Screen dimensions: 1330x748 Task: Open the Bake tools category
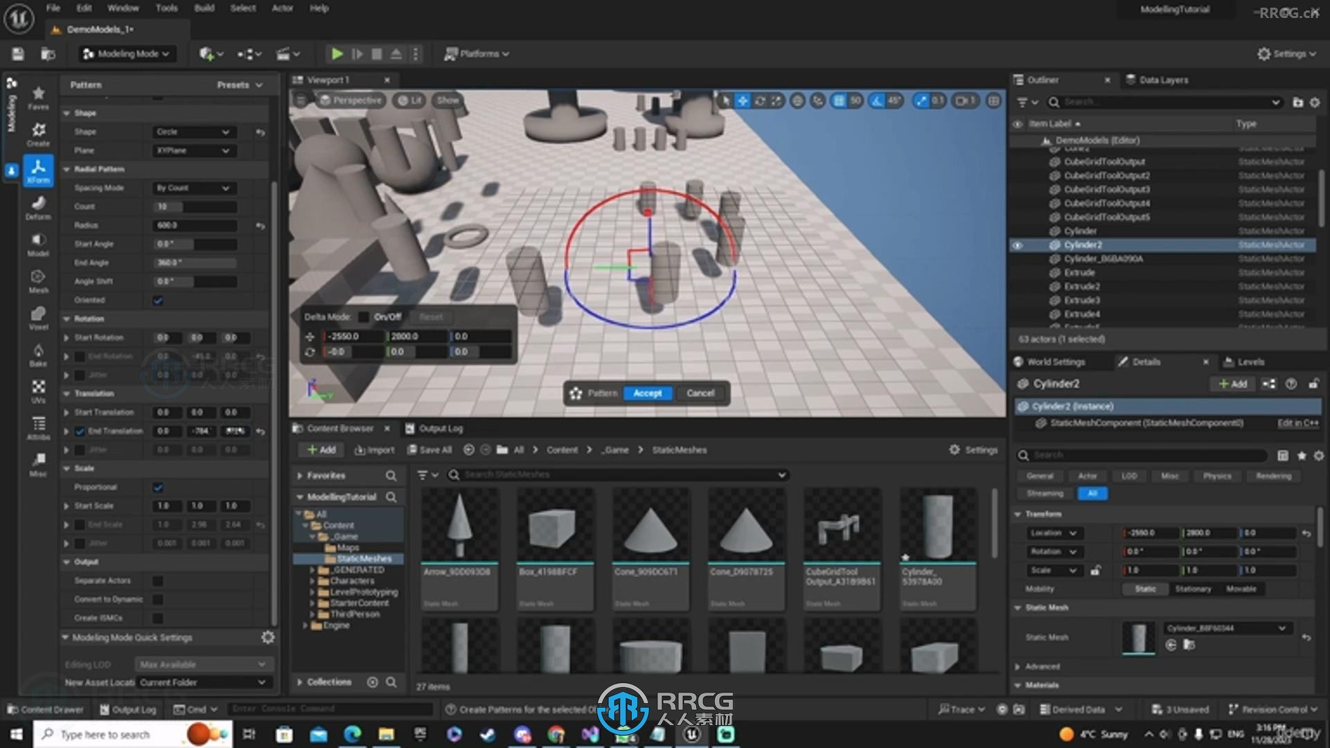click(38, 355)
